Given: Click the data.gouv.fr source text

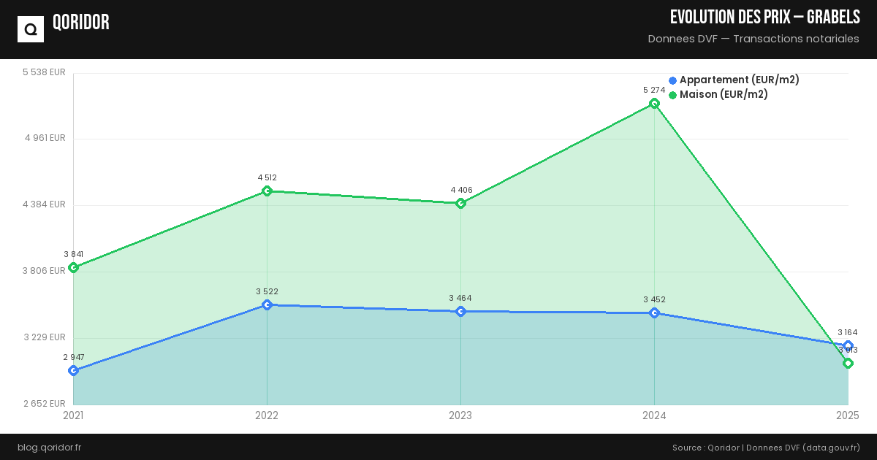Looking at the screenshot, I should [832, 447].
